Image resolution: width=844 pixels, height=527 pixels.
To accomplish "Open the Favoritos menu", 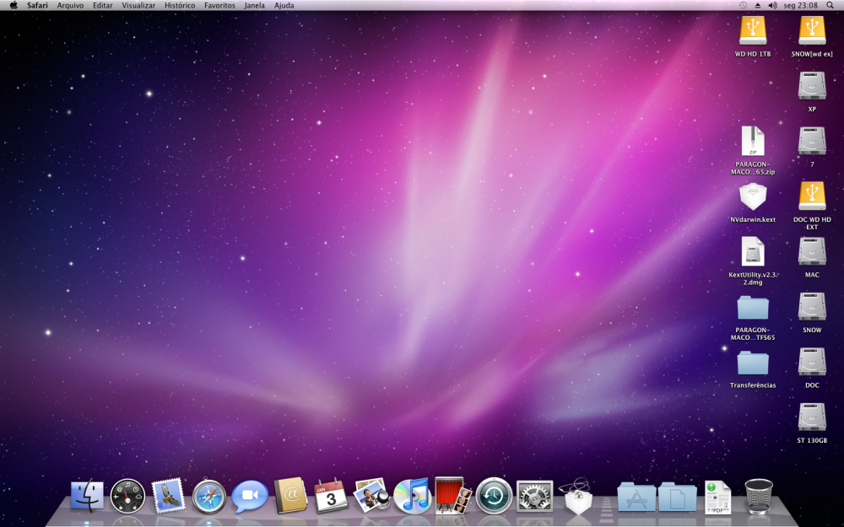I will [x=219, y=5].
